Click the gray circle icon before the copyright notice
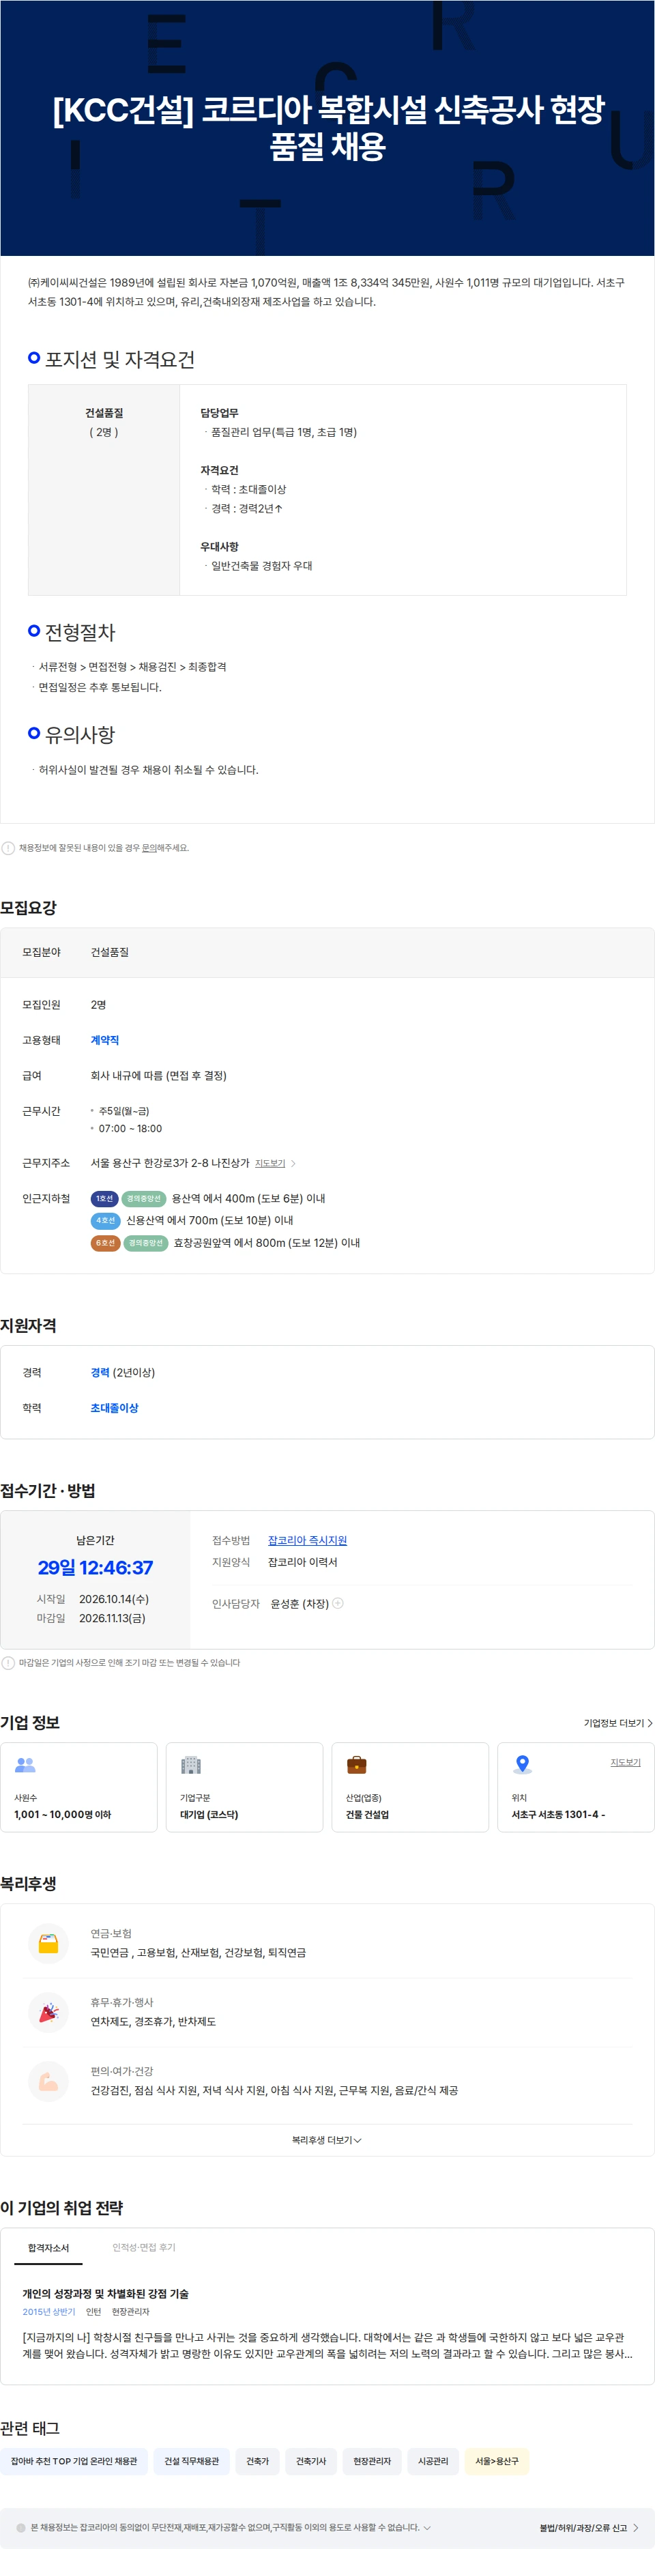The width and height of the screenshot is (655, 2549). pos(20,2527)
